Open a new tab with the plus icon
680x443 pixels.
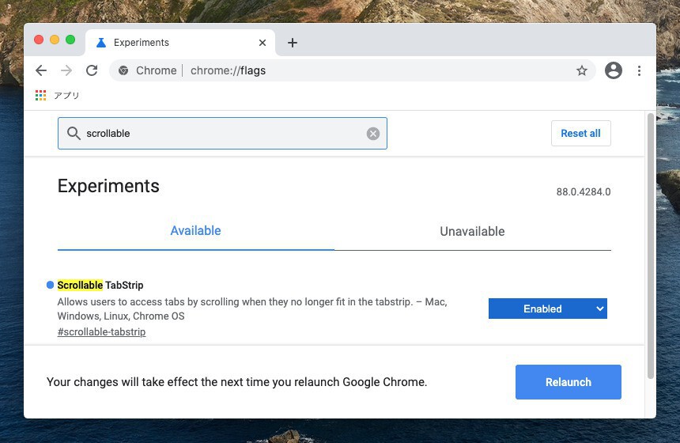[x=293, y=43]
